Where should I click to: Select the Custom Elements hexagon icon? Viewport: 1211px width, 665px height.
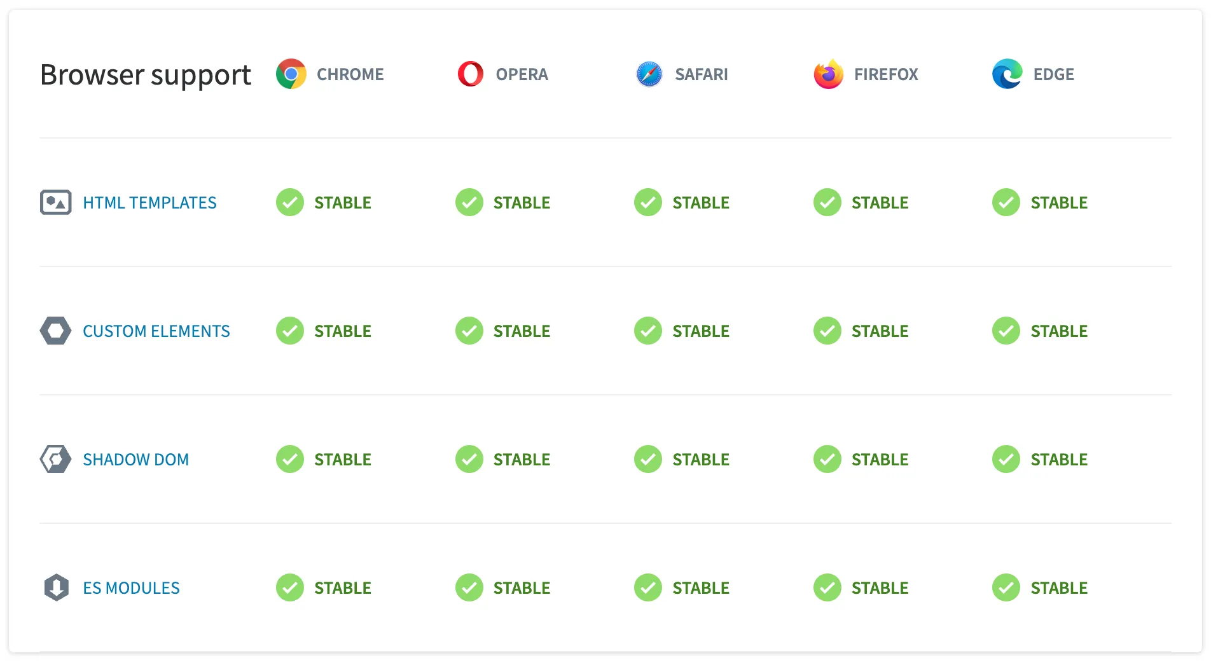coord(56,331)
